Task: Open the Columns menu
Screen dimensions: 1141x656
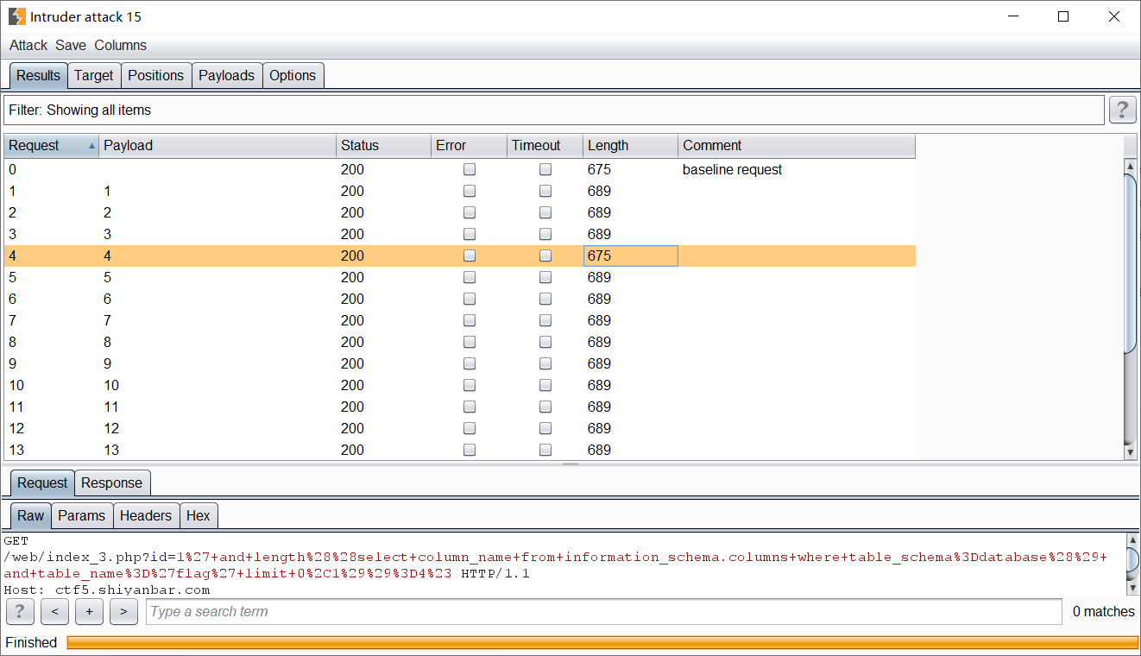Action: coord(121,46)
